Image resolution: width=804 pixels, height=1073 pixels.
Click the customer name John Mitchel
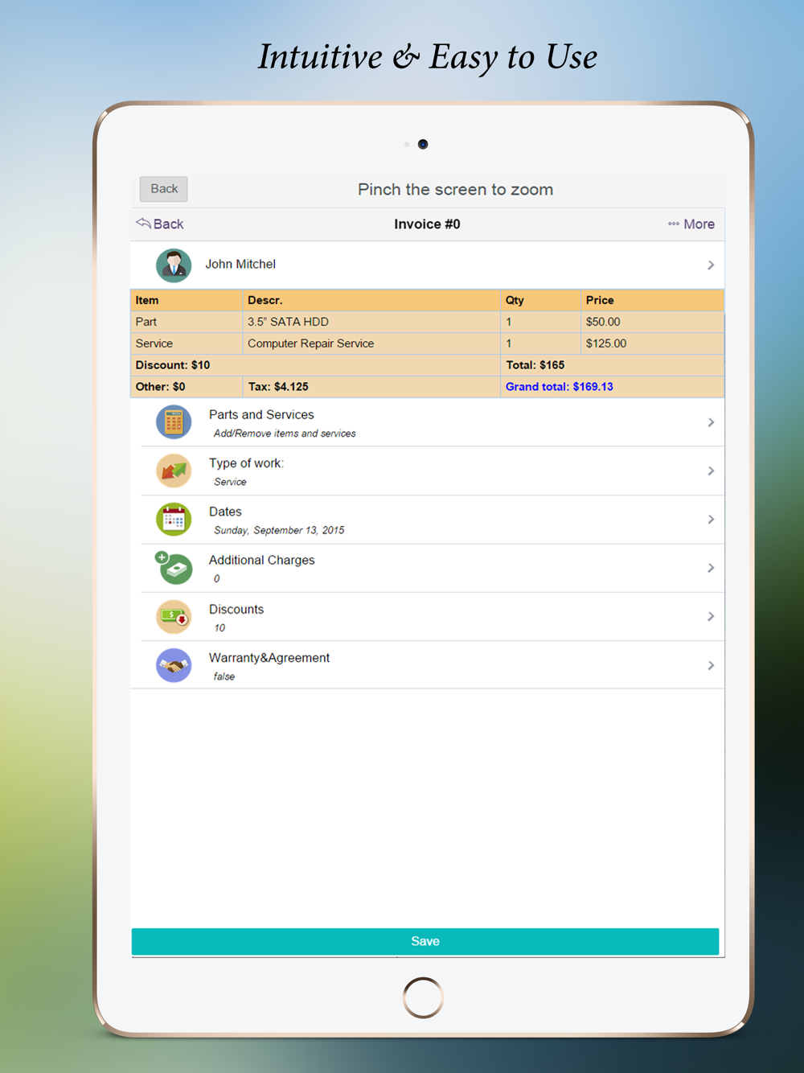pos(240,264)
